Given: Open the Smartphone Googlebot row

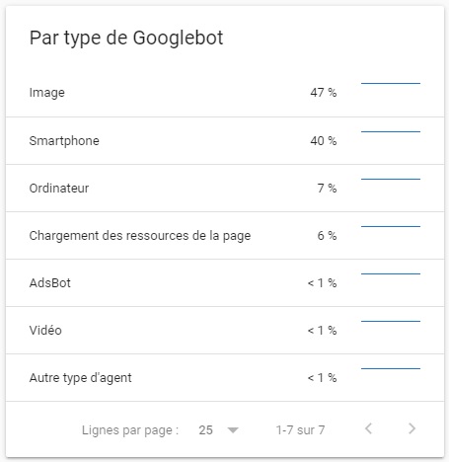Looking at the screenshot, I should 225,140.
